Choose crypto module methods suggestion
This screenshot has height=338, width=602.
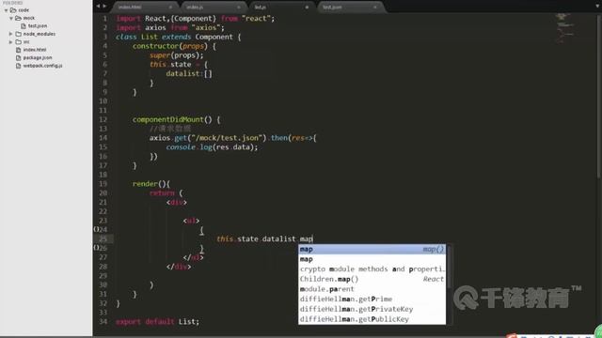pos(372,269)
